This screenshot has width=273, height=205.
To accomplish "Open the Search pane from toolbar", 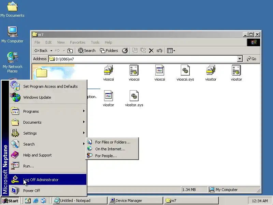I will pyautogui.click(x=87, y=51).
